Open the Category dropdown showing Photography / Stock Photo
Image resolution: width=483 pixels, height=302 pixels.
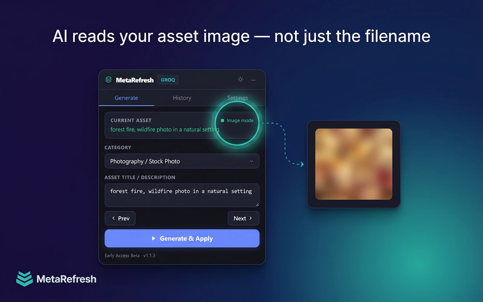pos(182,161)
